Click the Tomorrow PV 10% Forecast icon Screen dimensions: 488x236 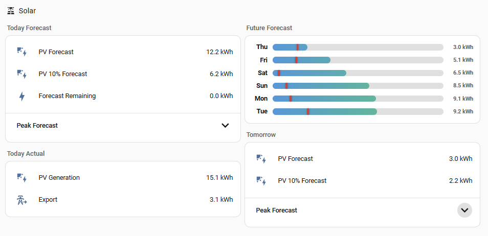261,181
